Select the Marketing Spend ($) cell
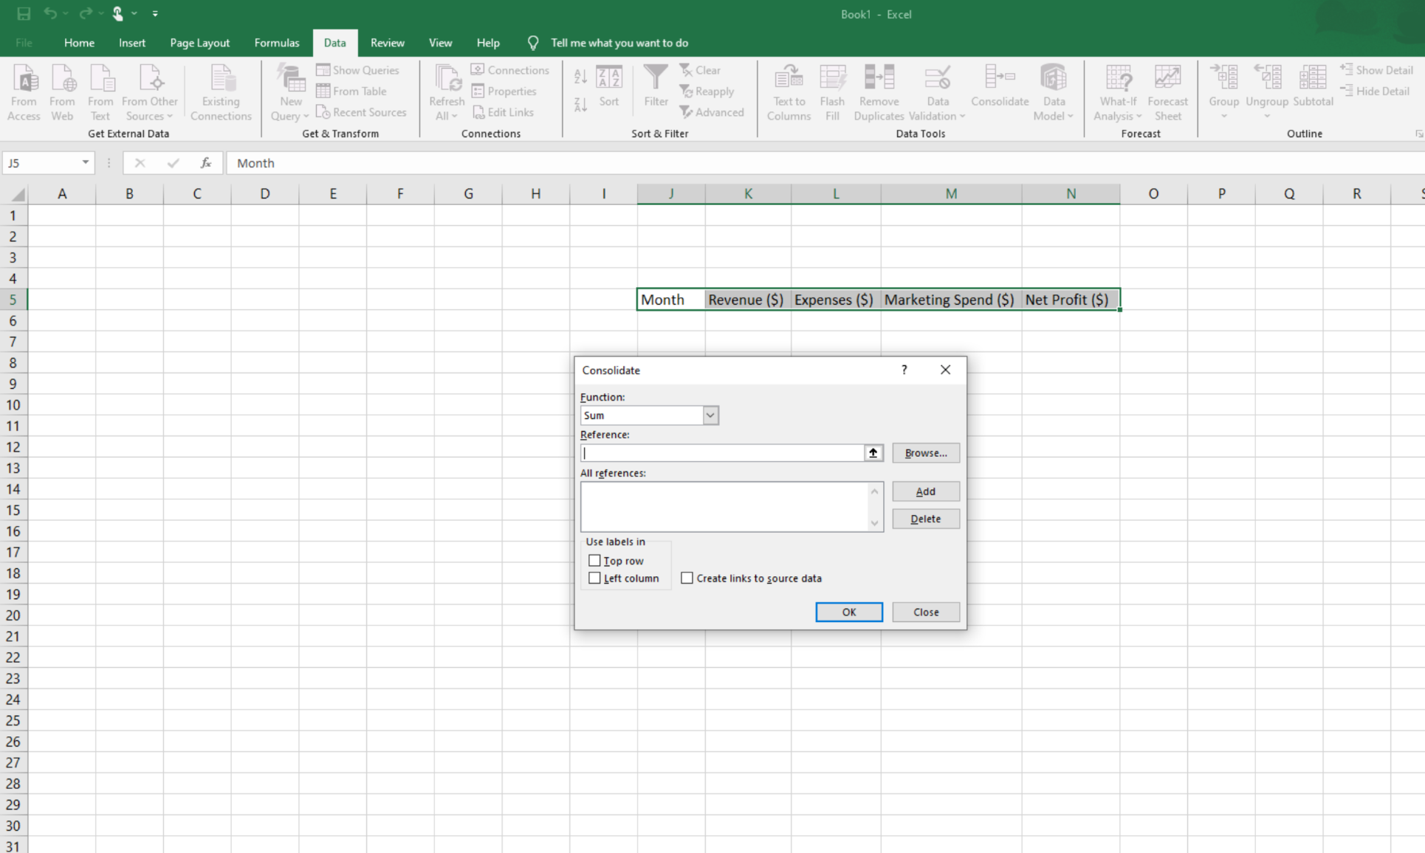This screenshot has width=1425, height=853. pyautogui.click(x=951, y=300)
